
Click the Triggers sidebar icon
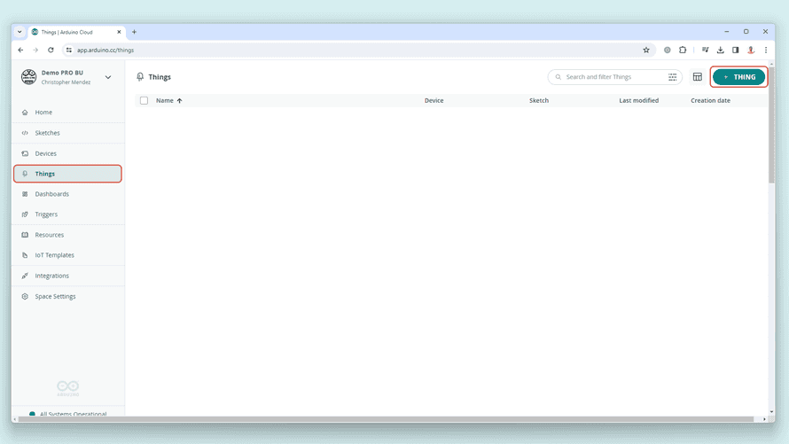[x=25, y=214]
